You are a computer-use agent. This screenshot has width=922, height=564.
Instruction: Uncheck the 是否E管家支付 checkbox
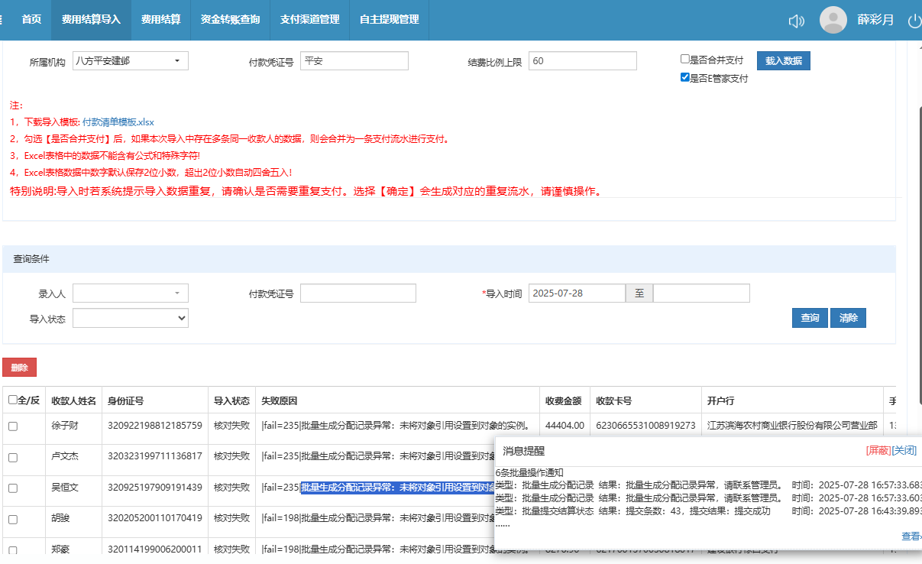point(685,78)
